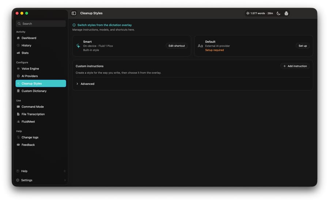Open the bug report icon

[x=286, y=13]
